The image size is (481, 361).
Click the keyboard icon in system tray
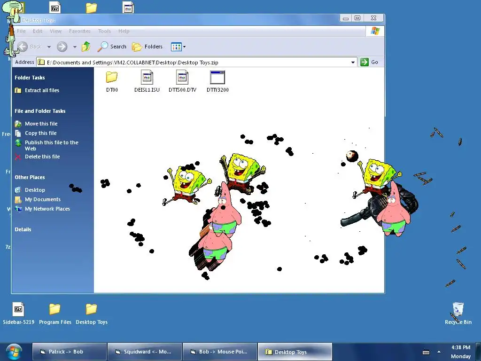point(426,352)
